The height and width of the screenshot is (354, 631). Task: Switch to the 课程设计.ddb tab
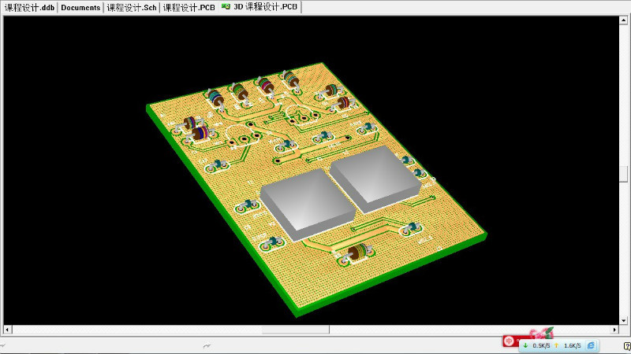click(28, 7)
